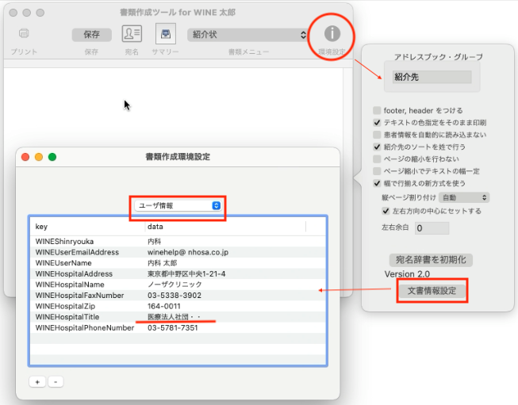Click the plus button to add key

36,381
